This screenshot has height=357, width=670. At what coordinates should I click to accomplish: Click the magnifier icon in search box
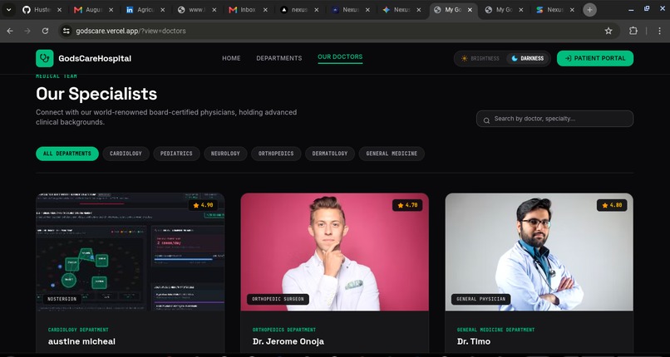(486, 120)
